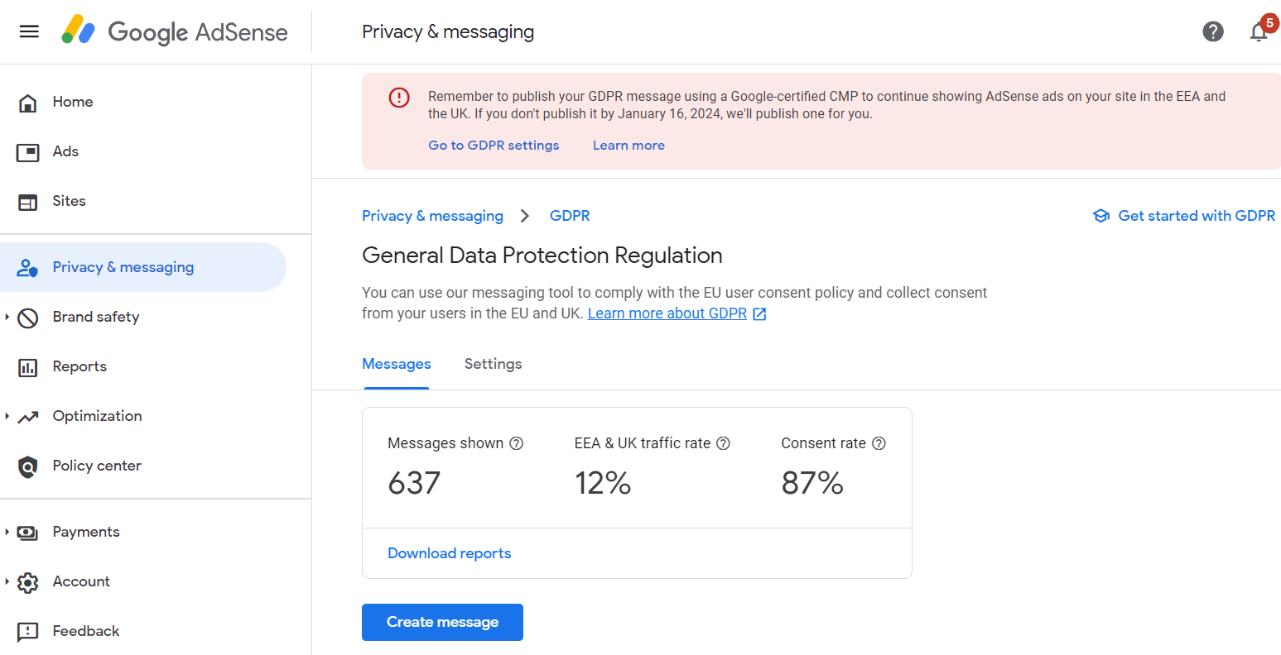Select the Ads sidebar icon
Viewport: 1281px width, 655px height.
[x=28, y=151]
